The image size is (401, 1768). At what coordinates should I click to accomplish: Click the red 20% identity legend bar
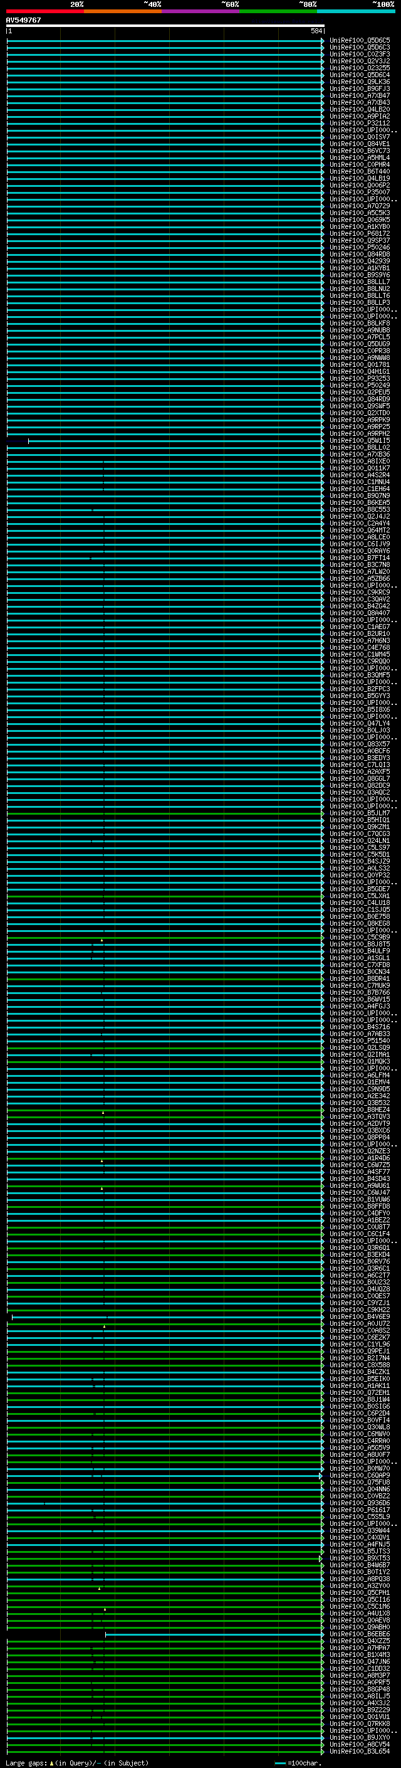[x=44, y=11]
